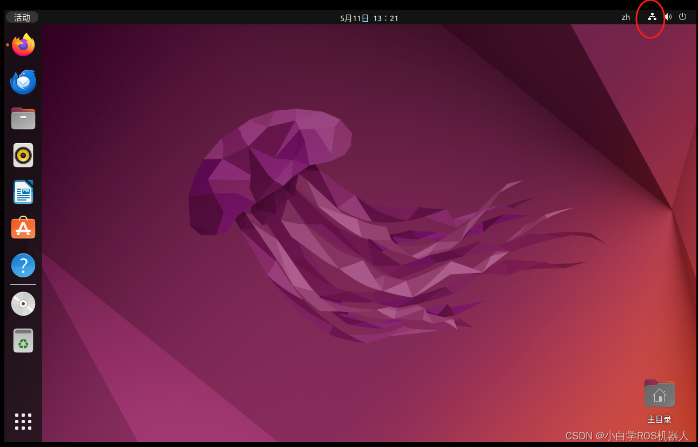Open the Files manager dock icon
The height and width of the screenshot is (447, 698).
(x=23, y=118)
